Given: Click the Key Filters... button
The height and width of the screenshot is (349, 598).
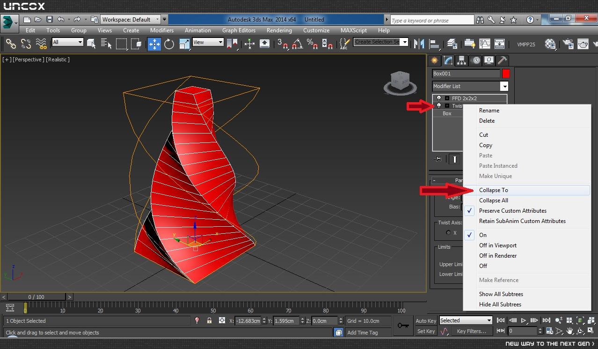Looking at the screenshot, I should click(472, 331).
